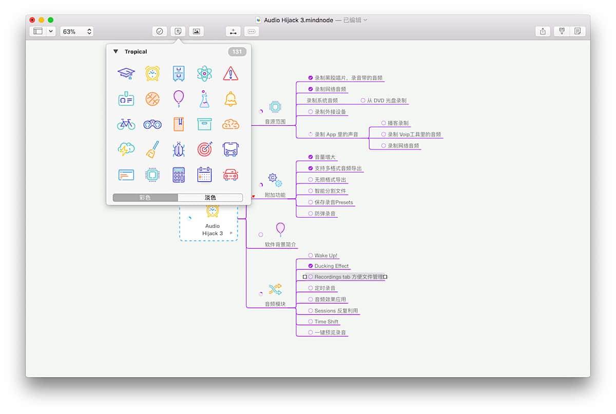Check the 录制外接设备 task circle
Screen dimensions: 616x414
[311, 111]
